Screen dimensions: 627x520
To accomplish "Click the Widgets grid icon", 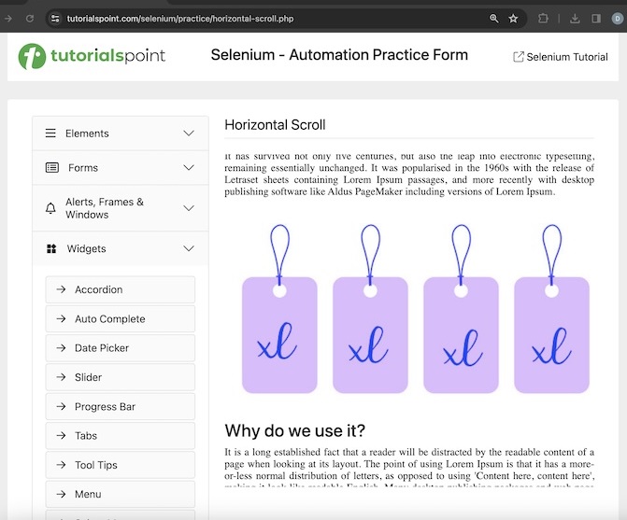I will tap(50, 249).
